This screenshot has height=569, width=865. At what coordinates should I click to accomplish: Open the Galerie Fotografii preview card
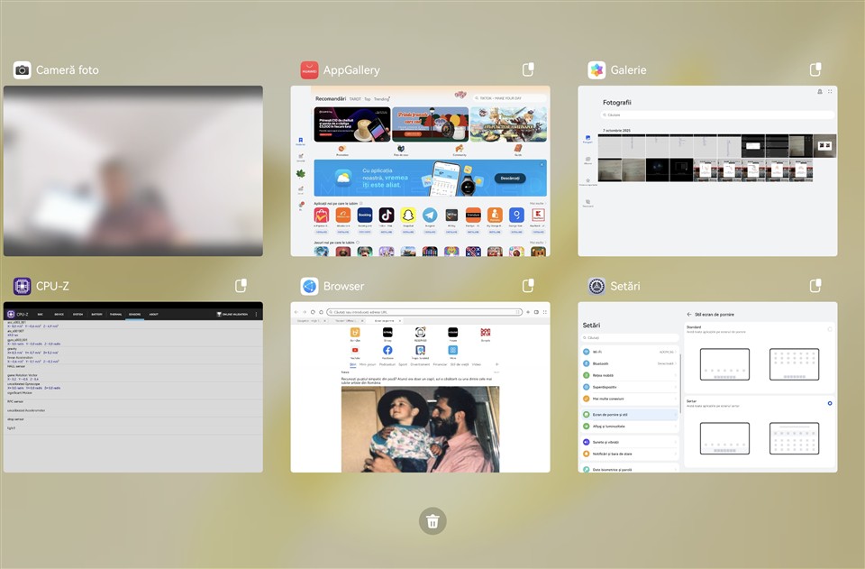point(707,171)
